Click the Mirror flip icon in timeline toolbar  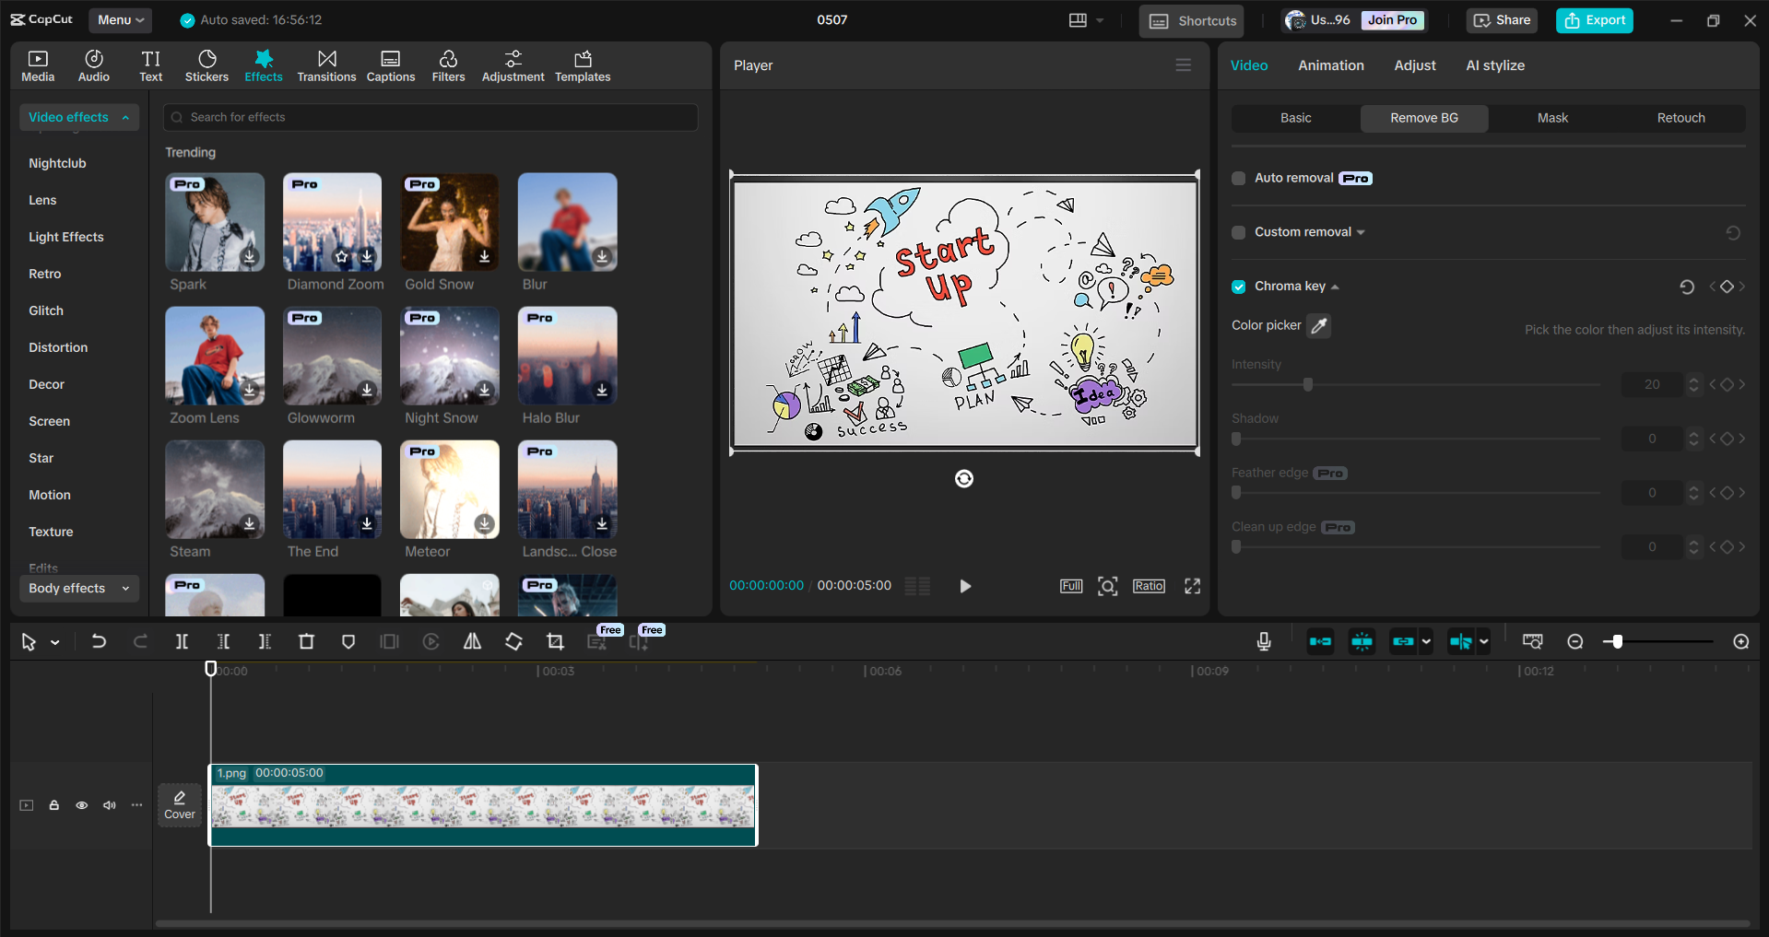[x=472, y=641]
